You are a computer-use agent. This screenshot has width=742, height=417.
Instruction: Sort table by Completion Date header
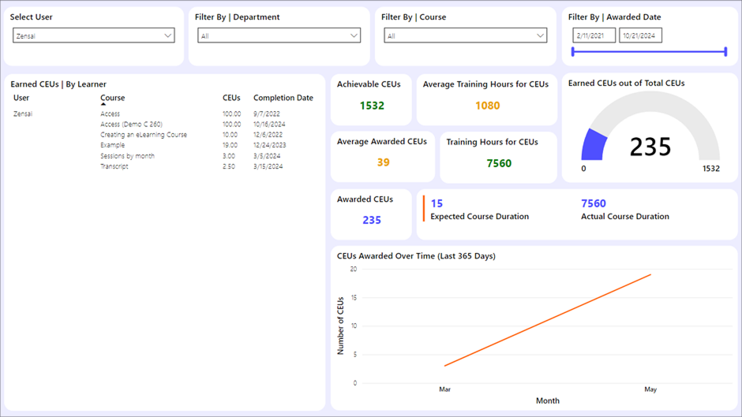283,98
